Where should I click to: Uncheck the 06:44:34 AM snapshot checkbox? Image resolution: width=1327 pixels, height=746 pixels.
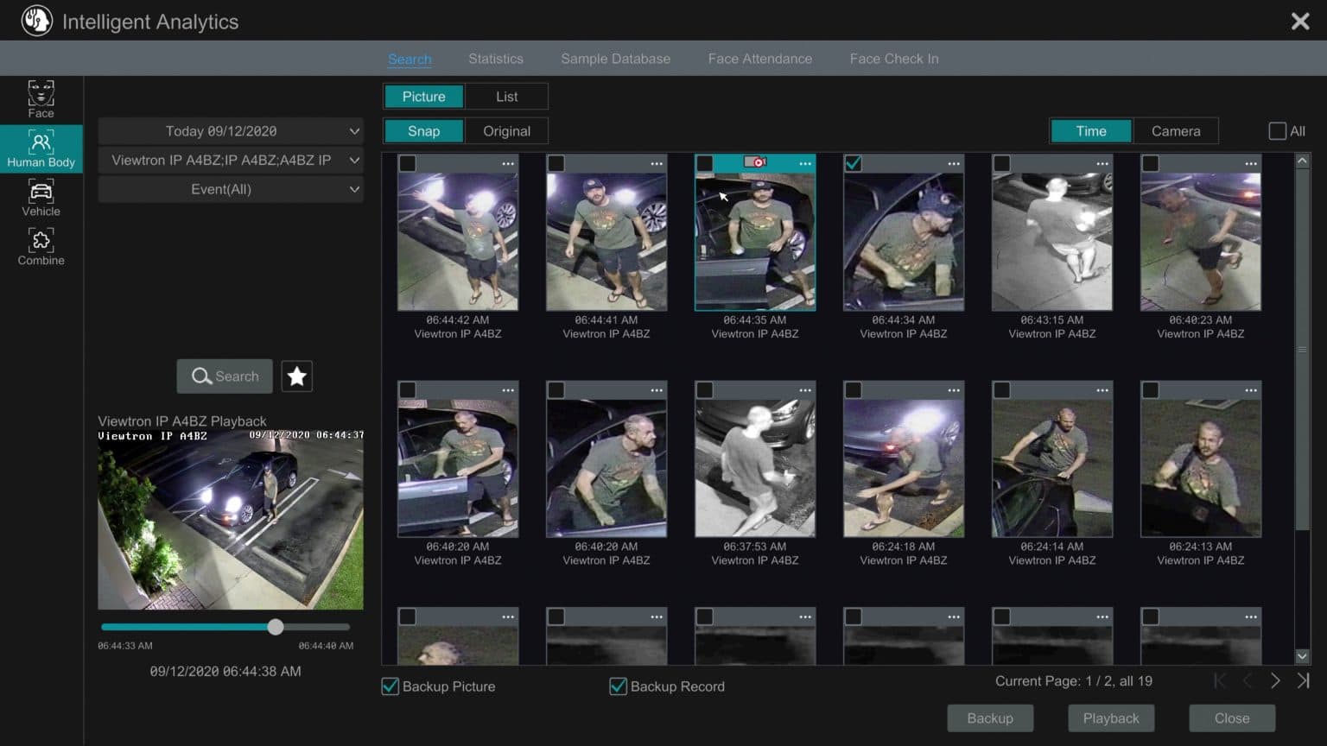(854, 163)
